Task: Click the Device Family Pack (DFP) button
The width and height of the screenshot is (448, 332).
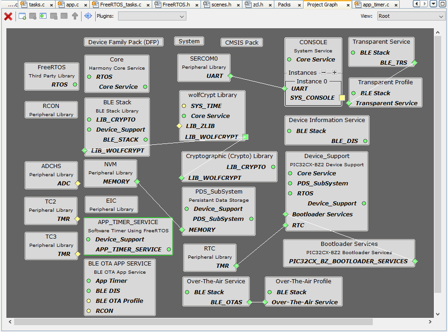Action: pos(124,42)
